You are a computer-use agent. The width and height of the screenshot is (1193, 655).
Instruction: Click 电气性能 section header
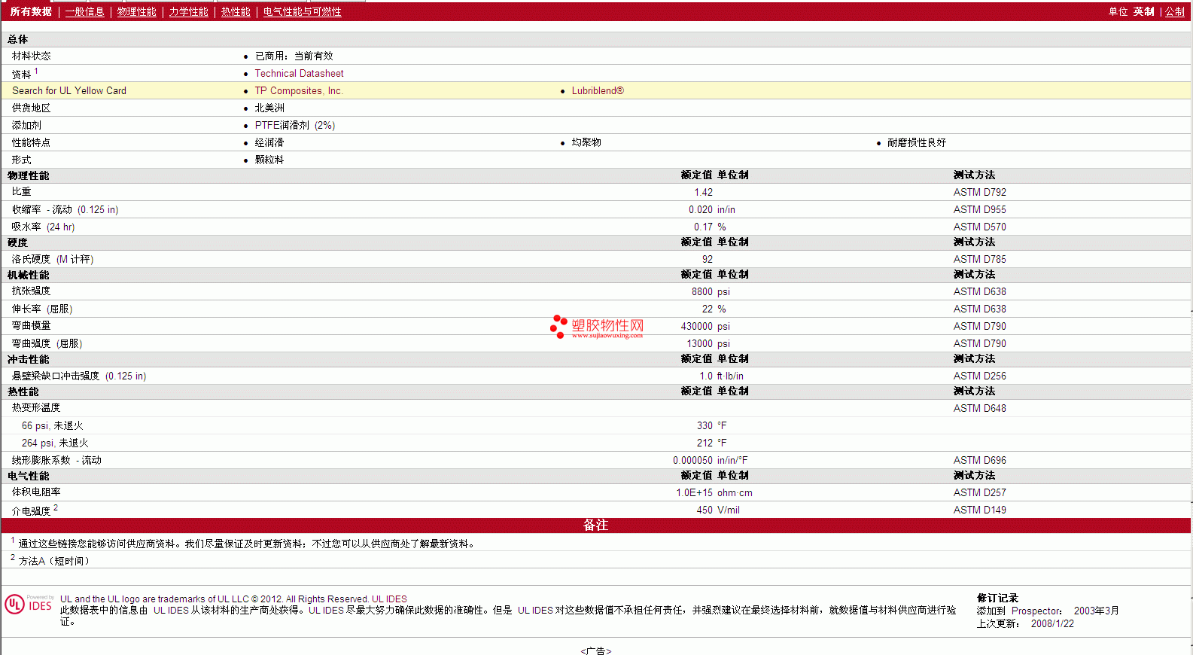(29, 476)
